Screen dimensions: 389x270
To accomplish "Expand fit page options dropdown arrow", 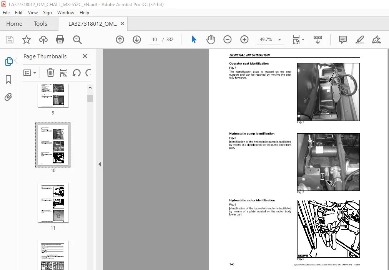I will coord(303,40).
